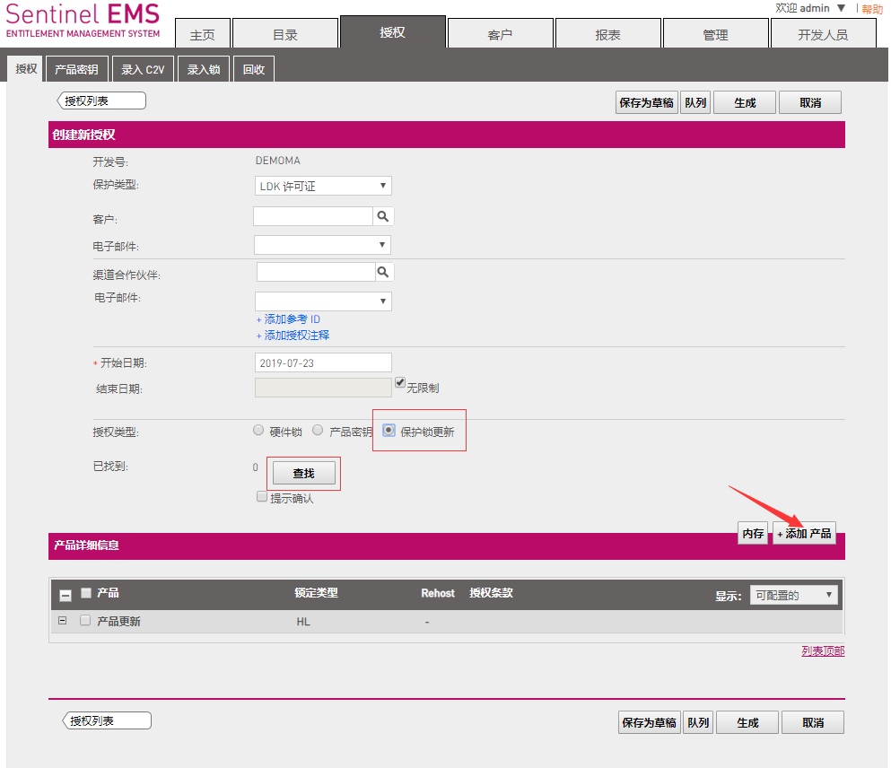The height and width of the screenshot is (768, 891).
Task: Switch to the 目录 main tab
Action: [x=284, y=35]
